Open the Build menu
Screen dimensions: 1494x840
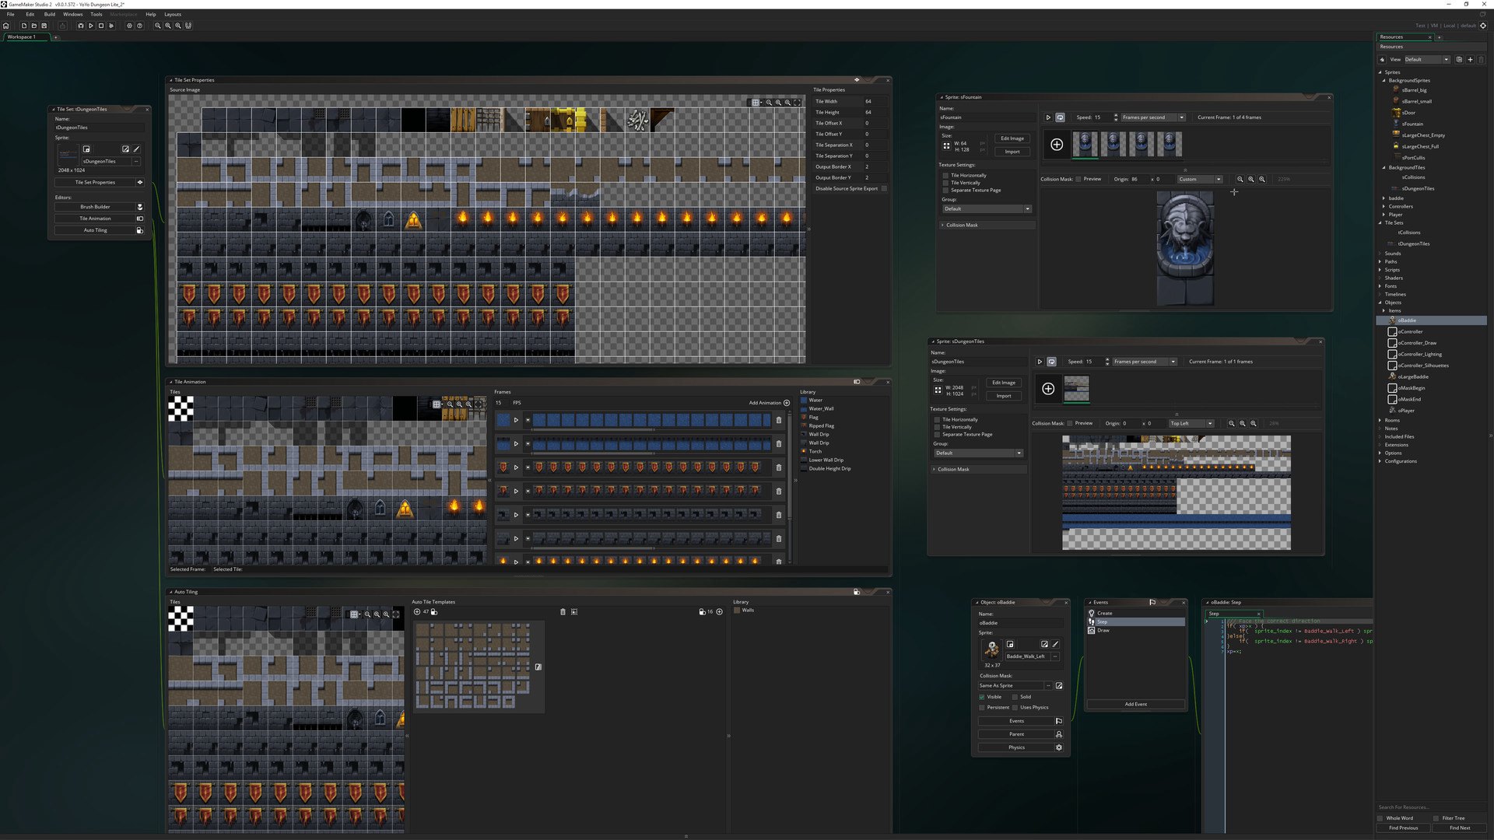point(49,13)
